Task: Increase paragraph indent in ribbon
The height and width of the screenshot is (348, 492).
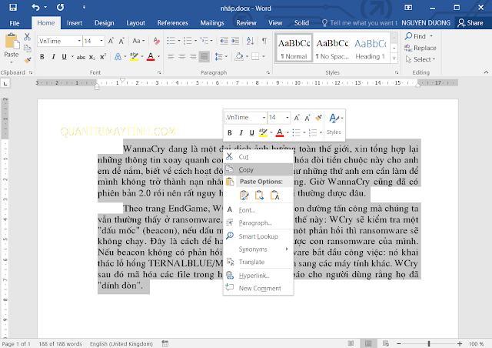Action: tap(235, 41)
